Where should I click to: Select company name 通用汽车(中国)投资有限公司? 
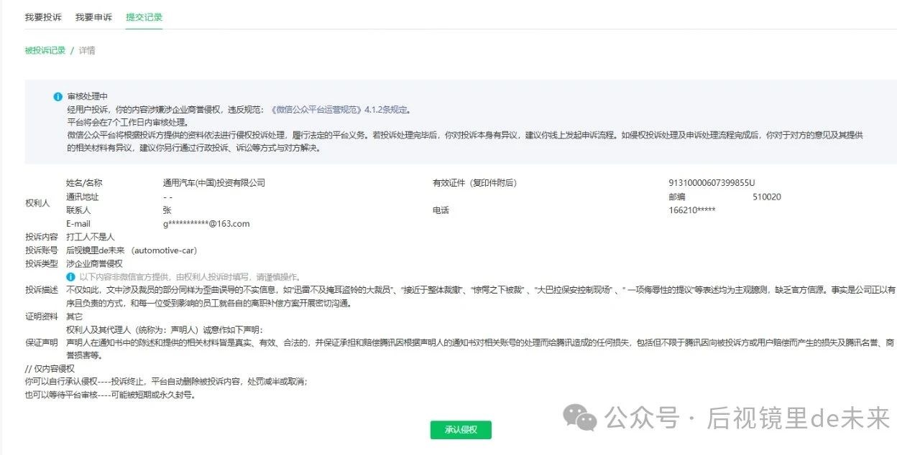point(214,183)
